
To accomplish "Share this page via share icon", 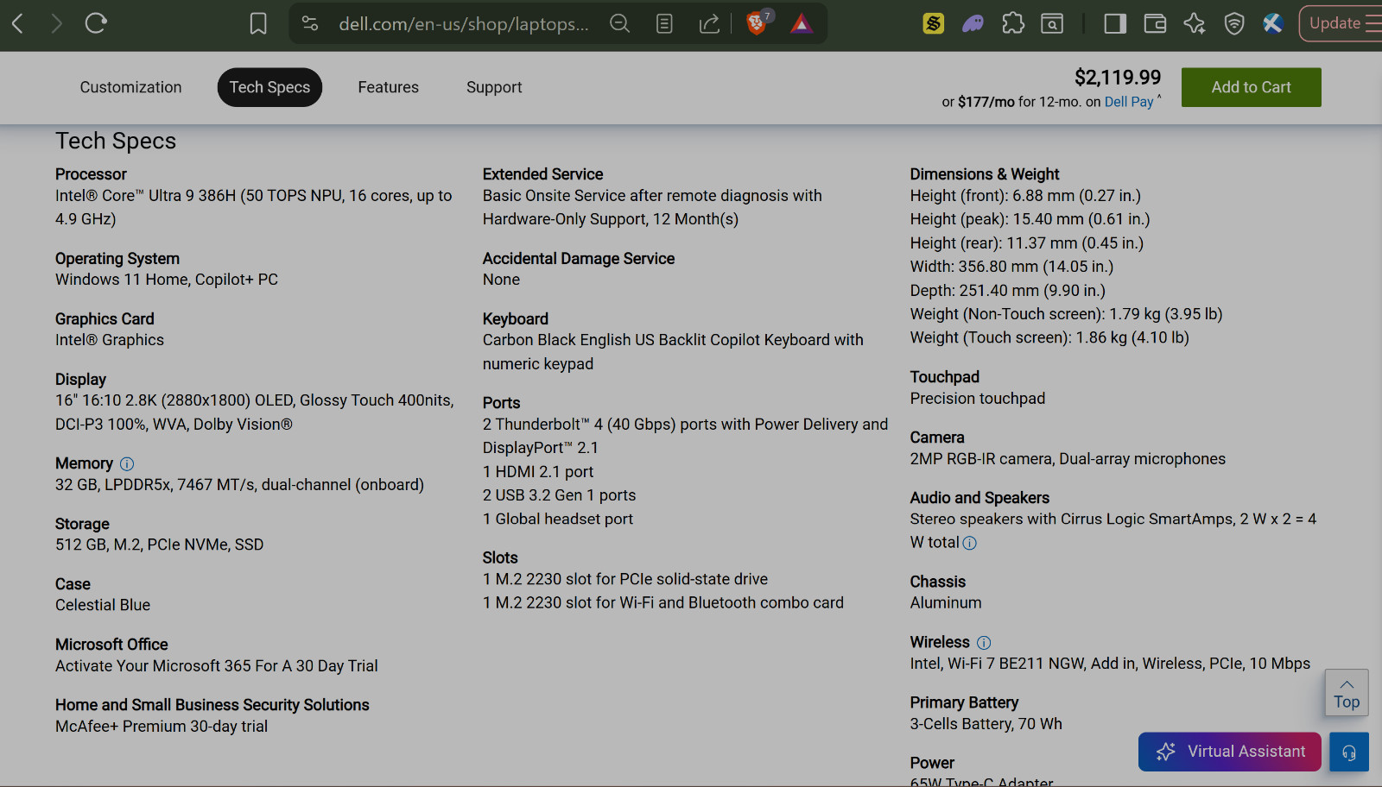I will pyautogui.click(x=709, y=23).
